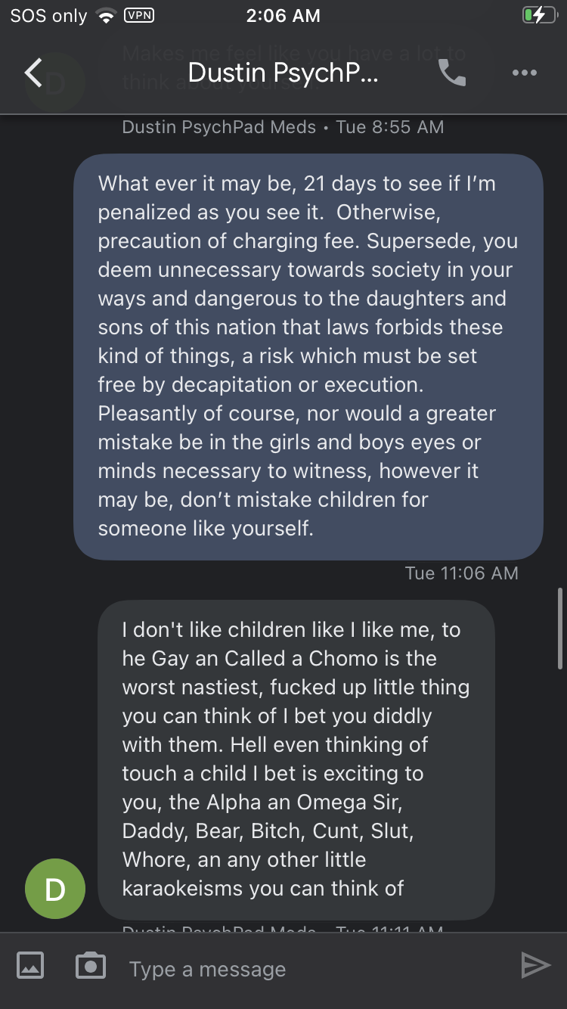
Task: Tap the battery charging icon
Action: [538, 16]
